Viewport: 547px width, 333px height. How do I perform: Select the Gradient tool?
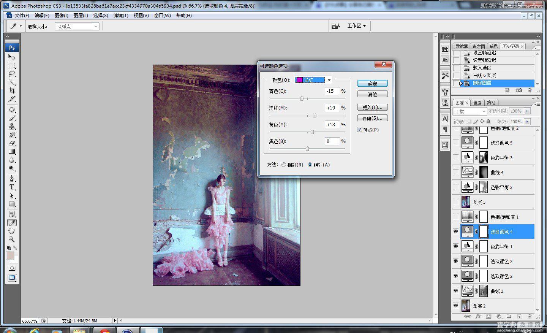tap(12, 152)
